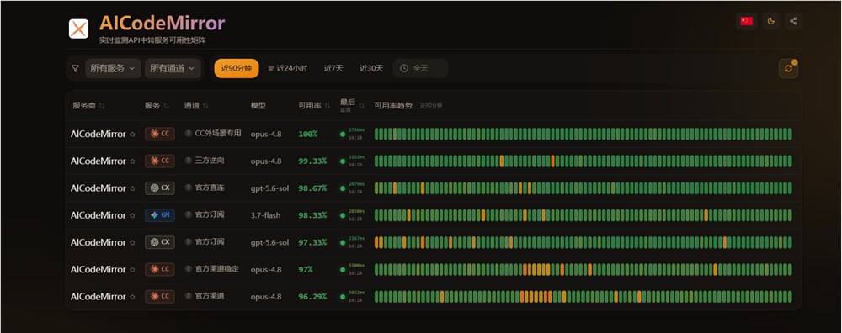Click the AICodeMirror title in the header
The width and height of the screenshot is (842, 333).
point(162,24)
